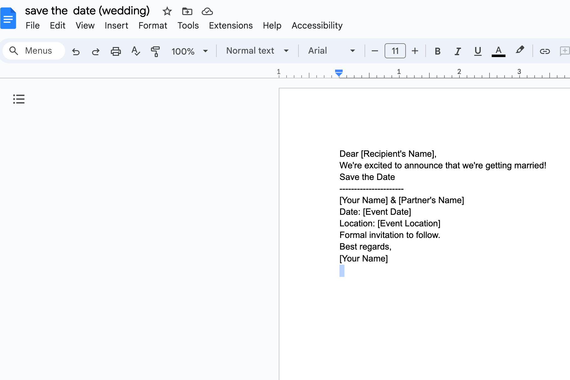This screenshot has height=380, width=570.
Task: Toggle bold formatting
Action: pos(438,51)
